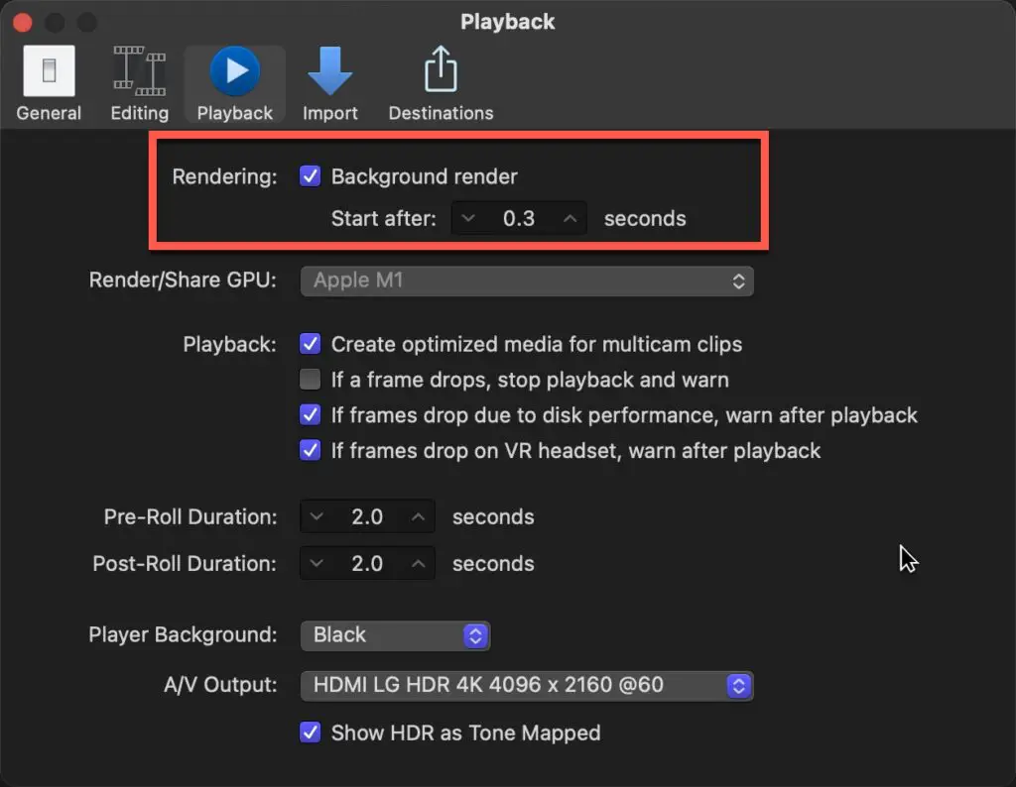Image resolution: width=1016 pixels, height=787 pixels.
Task: Click the Background render label
Action: 425,176
